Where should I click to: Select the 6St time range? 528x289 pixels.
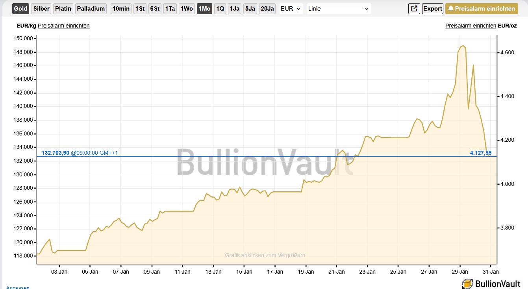click(x=155, y=9)
